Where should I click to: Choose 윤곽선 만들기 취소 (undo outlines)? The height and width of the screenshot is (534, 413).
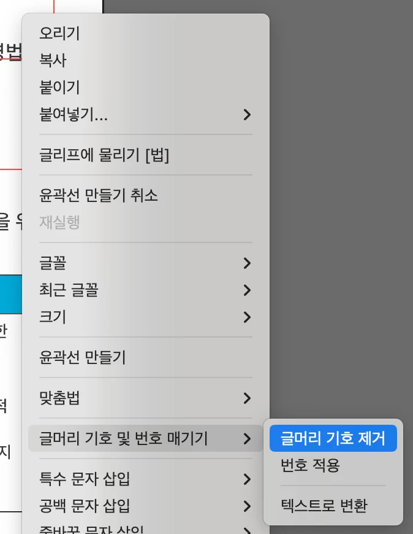click(x=145, y=195)
